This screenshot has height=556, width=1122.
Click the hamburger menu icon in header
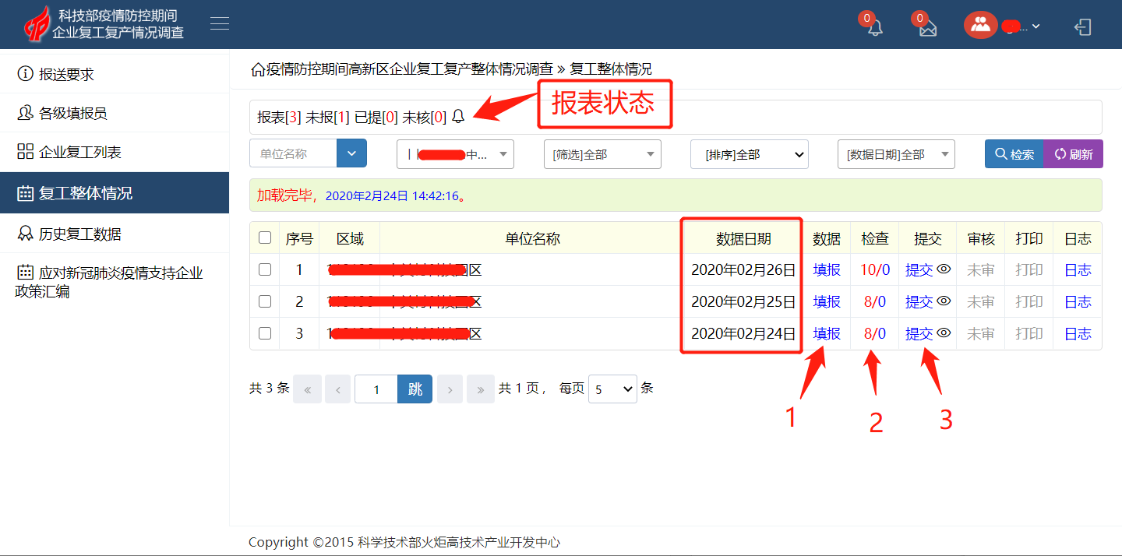click(220, 24)
